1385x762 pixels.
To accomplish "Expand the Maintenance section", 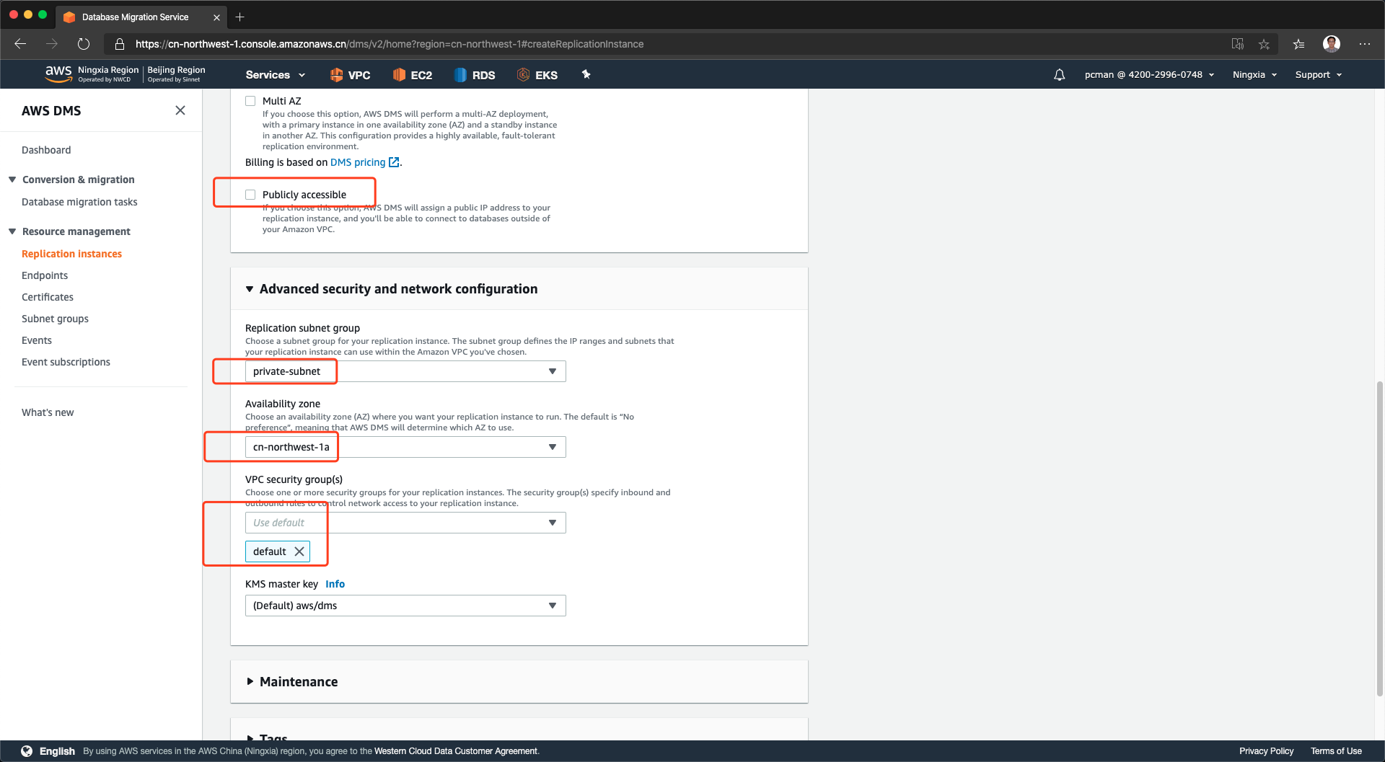I will (298, 682).
